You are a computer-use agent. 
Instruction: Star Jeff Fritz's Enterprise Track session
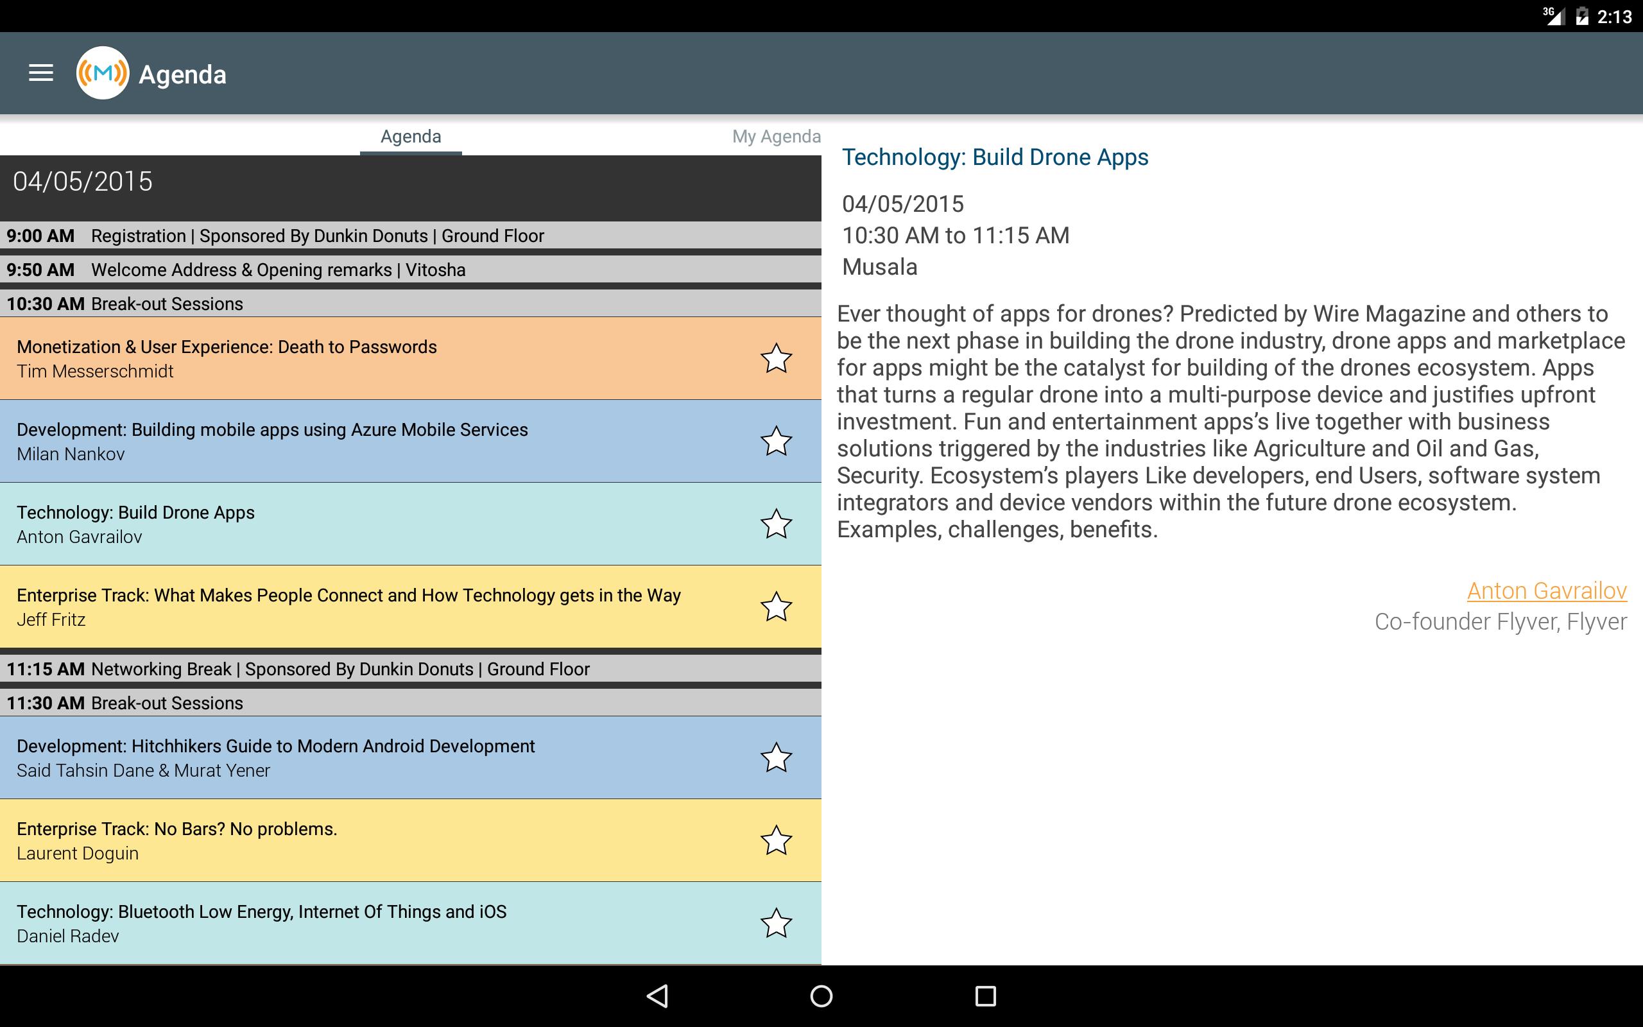pyautogui.click(x=776, y=607)
